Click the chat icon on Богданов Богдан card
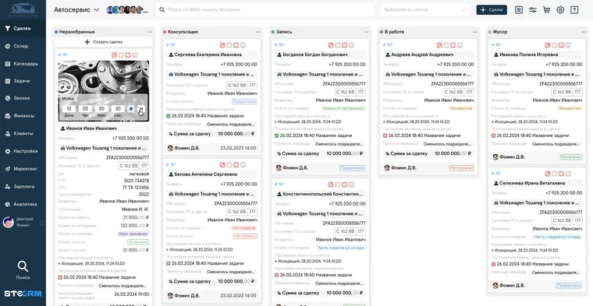The height and width of the screenshot is (306, 593). coord(345,45)
